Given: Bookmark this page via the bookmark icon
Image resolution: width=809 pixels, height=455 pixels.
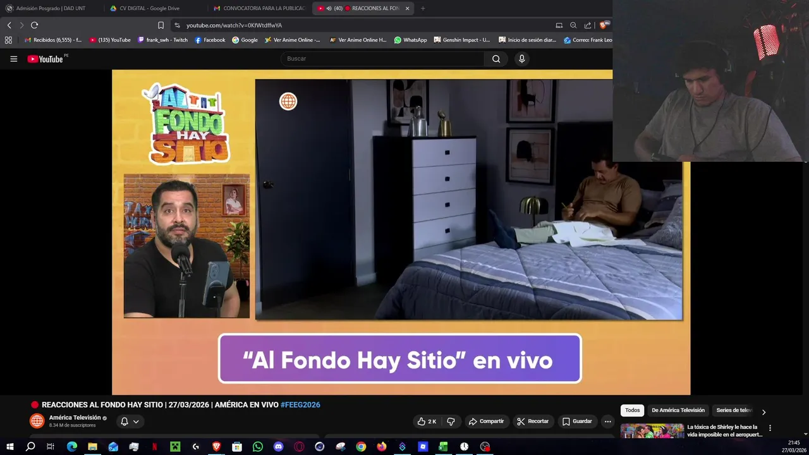Looking at the screenshot, I should click(x=161, y=25).
